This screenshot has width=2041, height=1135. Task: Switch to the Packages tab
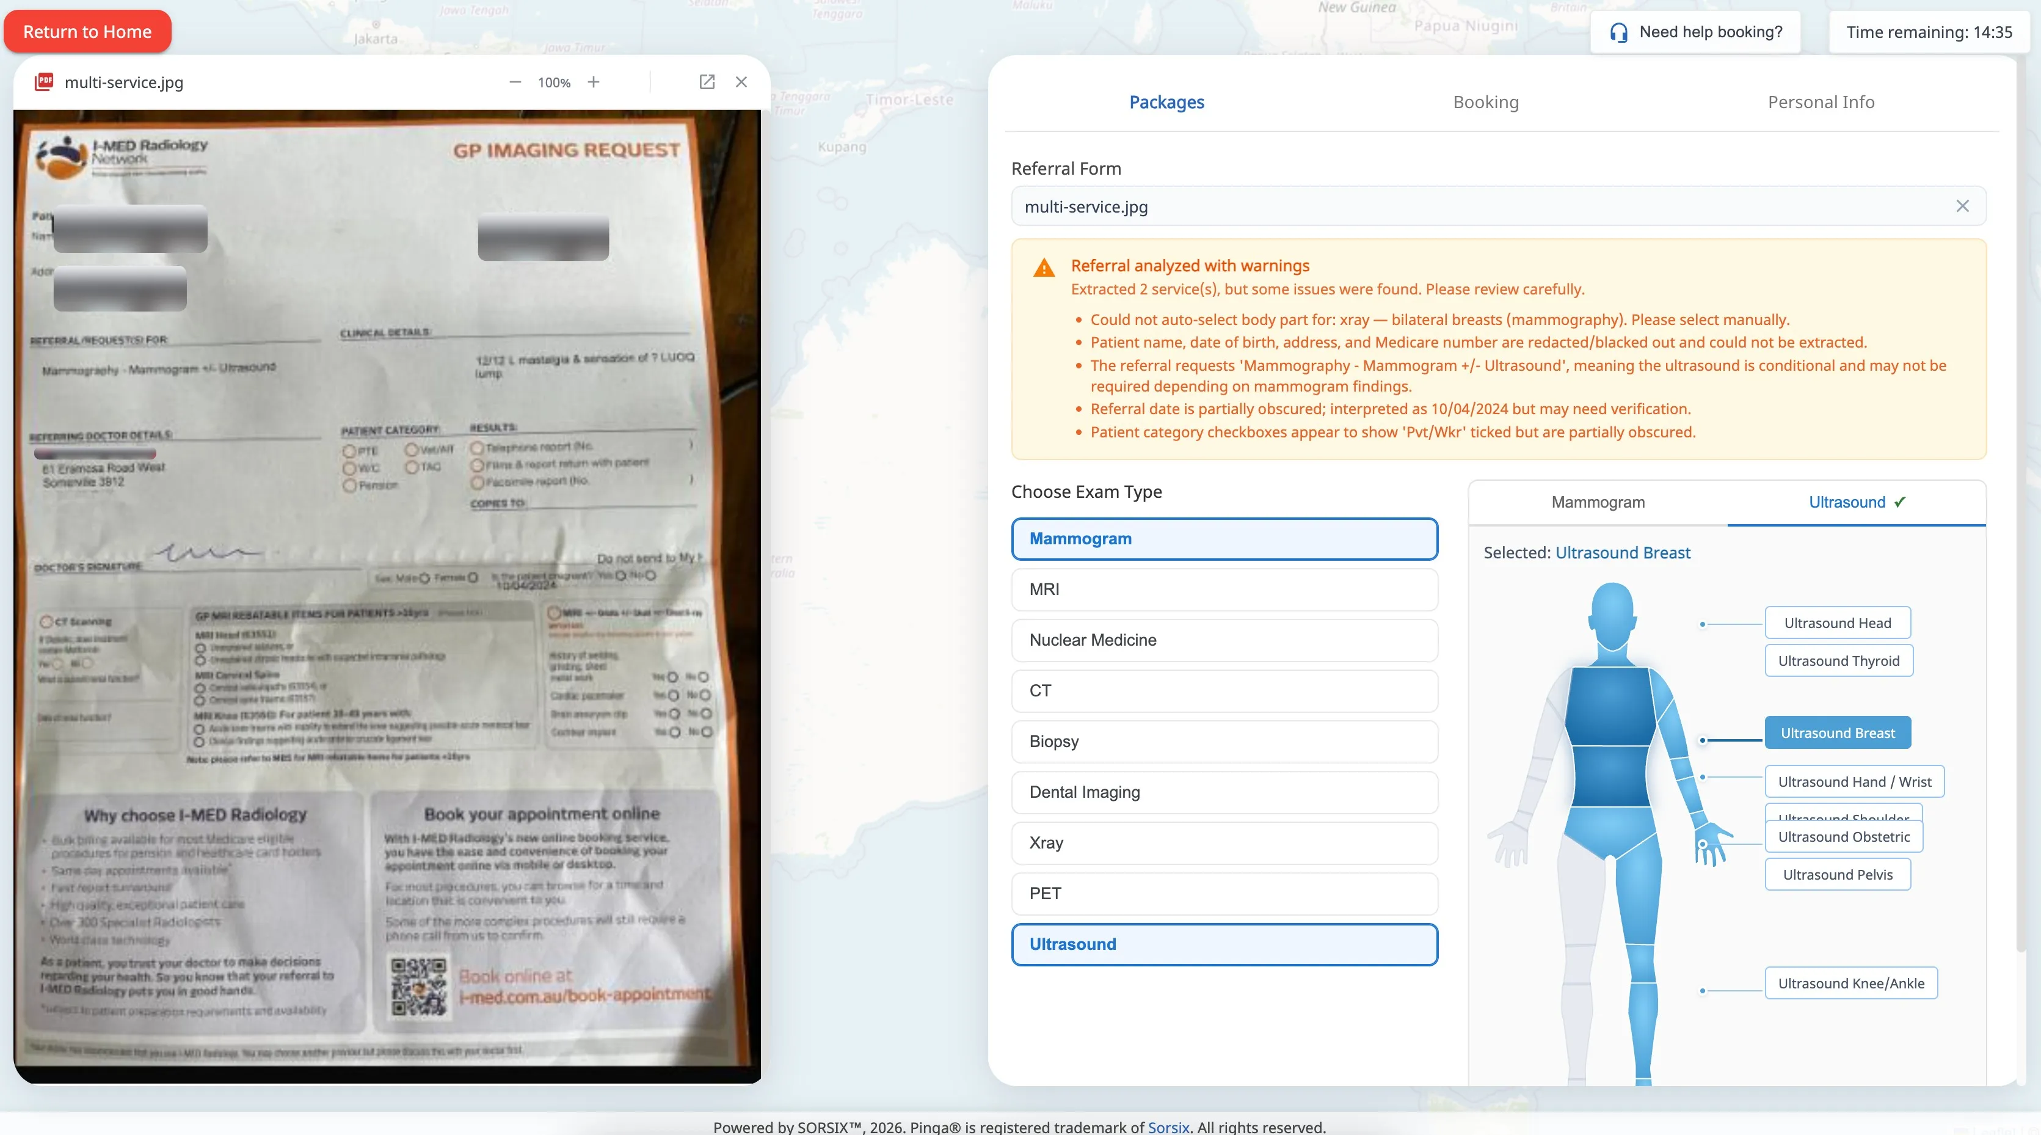(x=1166, y=102)
